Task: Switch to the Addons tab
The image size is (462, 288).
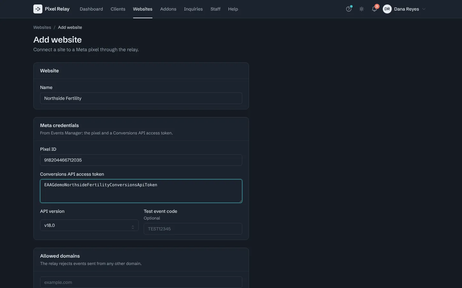Action: [x=168, y=9]
